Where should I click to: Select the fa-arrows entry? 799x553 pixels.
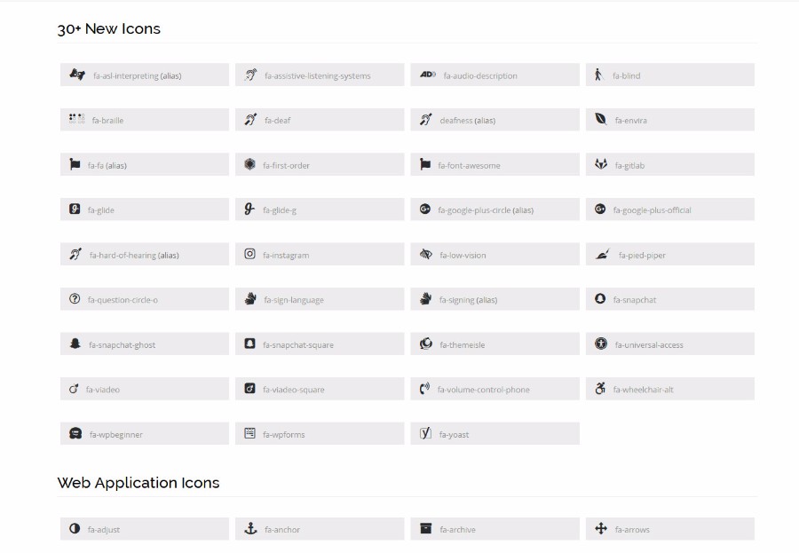pyautogui.click(x=670, y=528)
